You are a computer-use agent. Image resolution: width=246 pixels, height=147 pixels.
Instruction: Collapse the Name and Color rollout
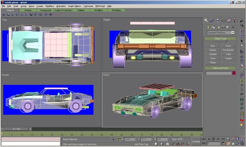(x=221, y=68)
